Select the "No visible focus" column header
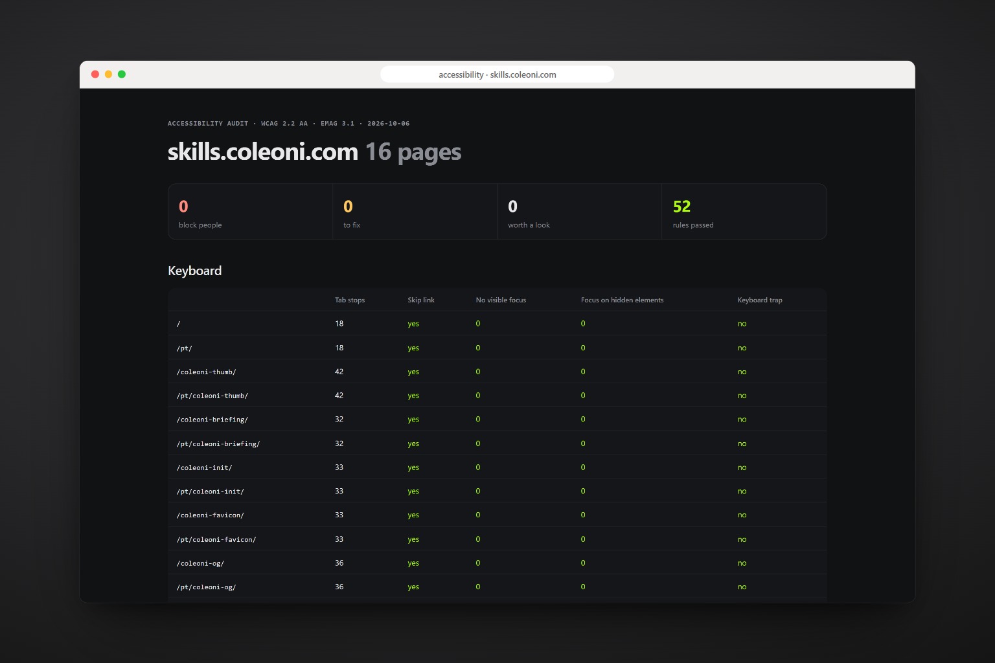The image size is (995, 663). coord(501,300)
